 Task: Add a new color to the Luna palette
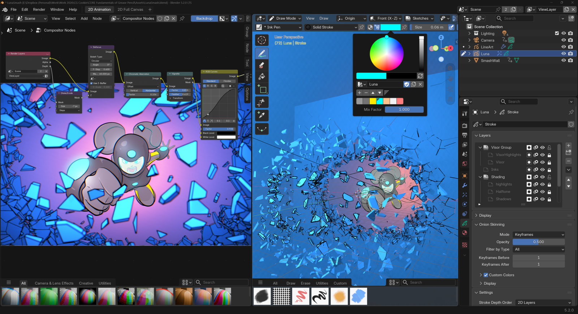coord(359,93)
